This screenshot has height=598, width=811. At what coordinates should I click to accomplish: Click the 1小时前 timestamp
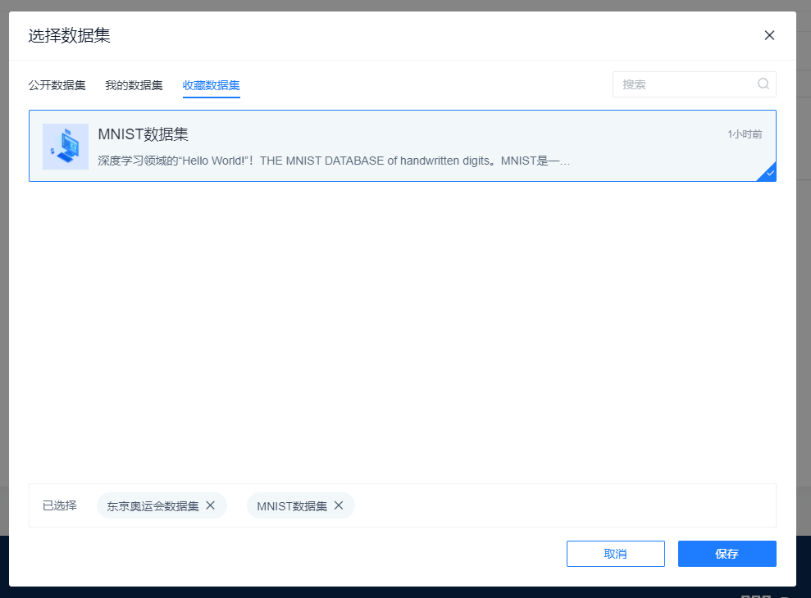click(x=745, y=134)
